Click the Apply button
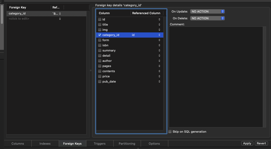This screenshot has width=271, height=149. [x=247, y=143]
